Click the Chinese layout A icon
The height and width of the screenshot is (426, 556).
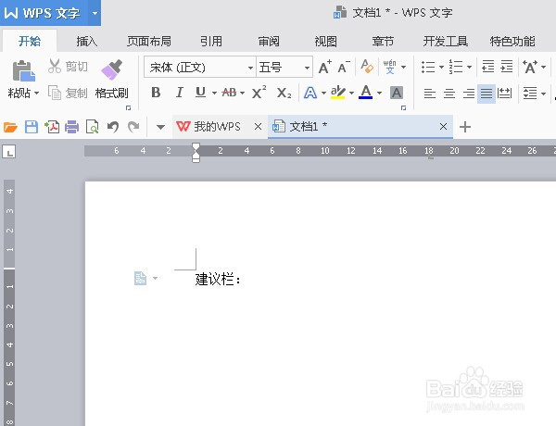click(x=530, y=67)
